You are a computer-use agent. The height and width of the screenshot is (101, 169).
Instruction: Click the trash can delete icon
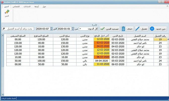pyautogui.click(x=123, y=29)
